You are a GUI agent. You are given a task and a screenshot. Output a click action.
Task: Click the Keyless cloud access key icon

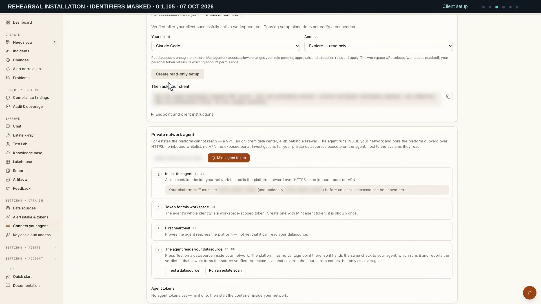coord(8,235)
